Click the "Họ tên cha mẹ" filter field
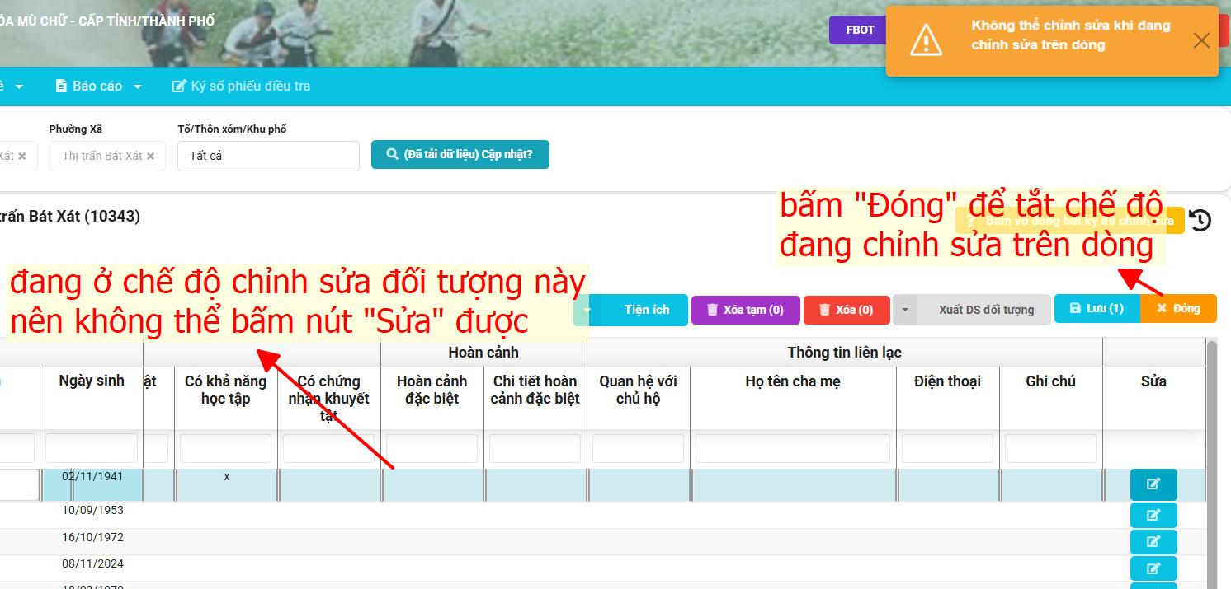 [792, 449]
